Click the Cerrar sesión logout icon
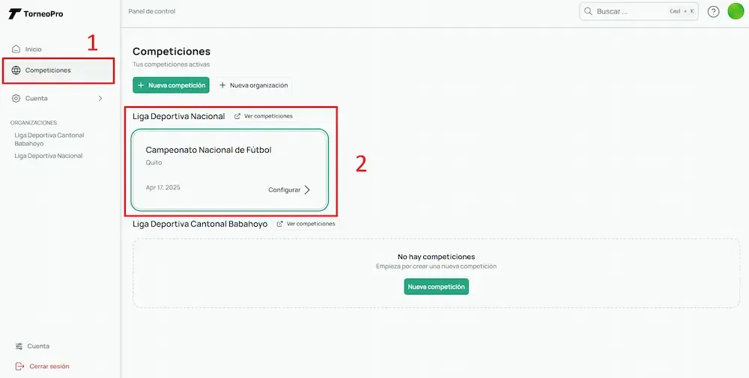749x378 pixels. (19, 366)
